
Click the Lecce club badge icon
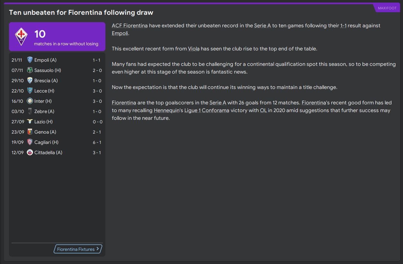(x=30, y=91)
